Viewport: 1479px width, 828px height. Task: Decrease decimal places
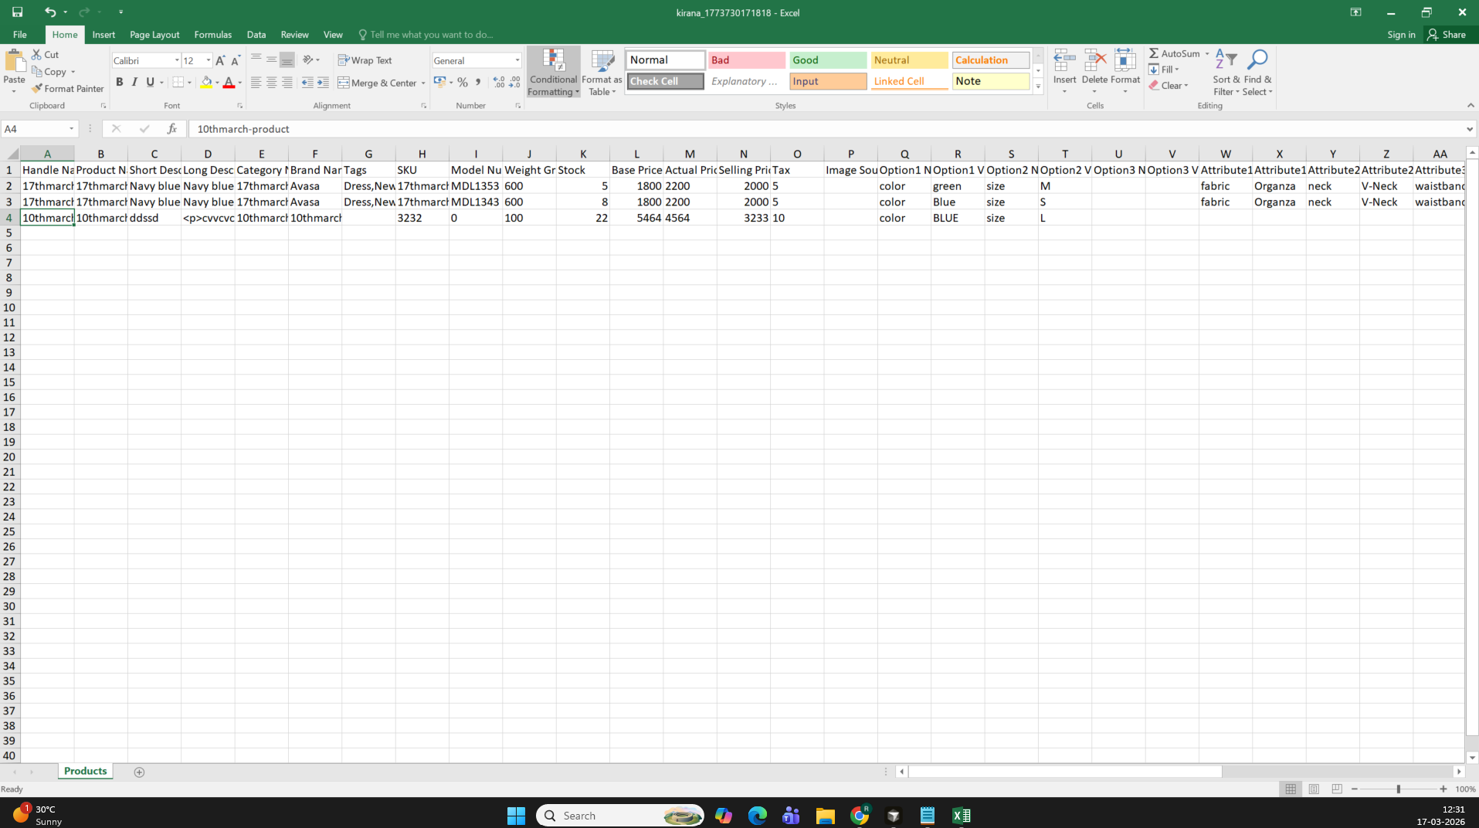[515, 83]
